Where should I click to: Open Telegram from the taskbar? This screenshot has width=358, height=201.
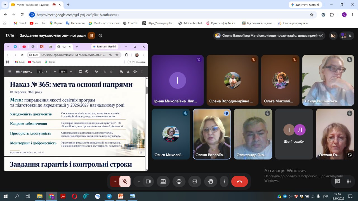[109, 196]
